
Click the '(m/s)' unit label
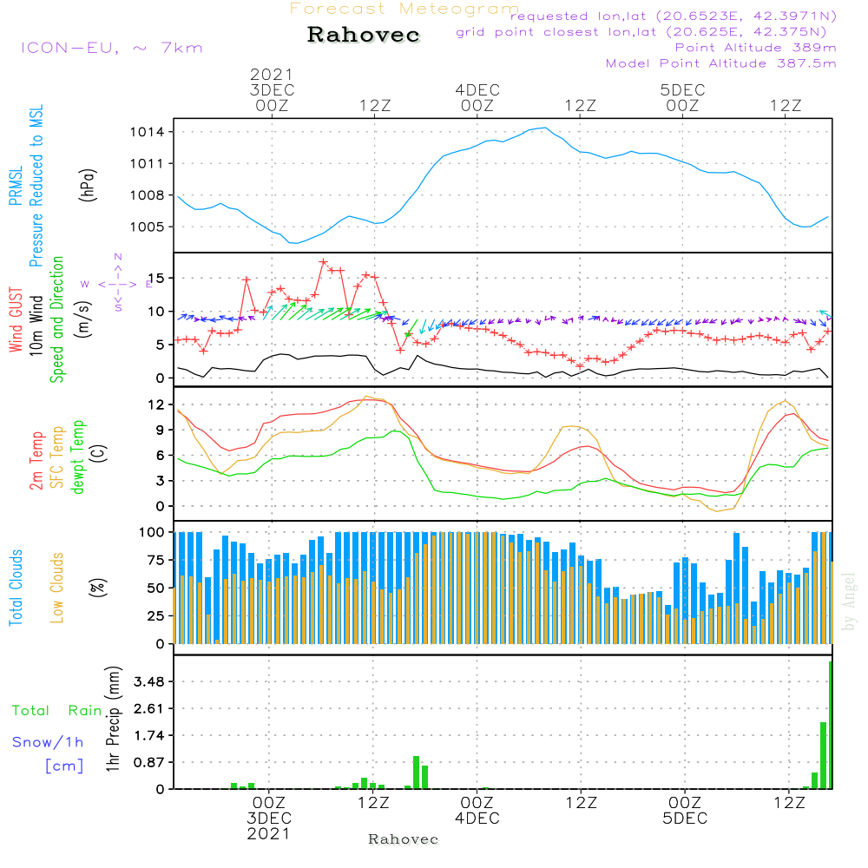pos(83,319)
